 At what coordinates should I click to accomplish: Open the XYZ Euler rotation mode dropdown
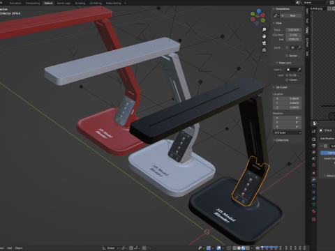point(288,132)
